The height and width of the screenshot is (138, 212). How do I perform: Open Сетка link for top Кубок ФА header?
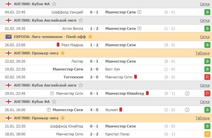(x=204, y=4)
